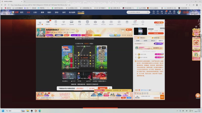Go to 首页 in Douyu navigation

point(22,12)
